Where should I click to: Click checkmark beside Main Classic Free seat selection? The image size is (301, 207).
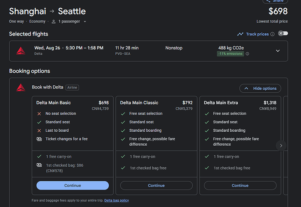click(123, 114)
